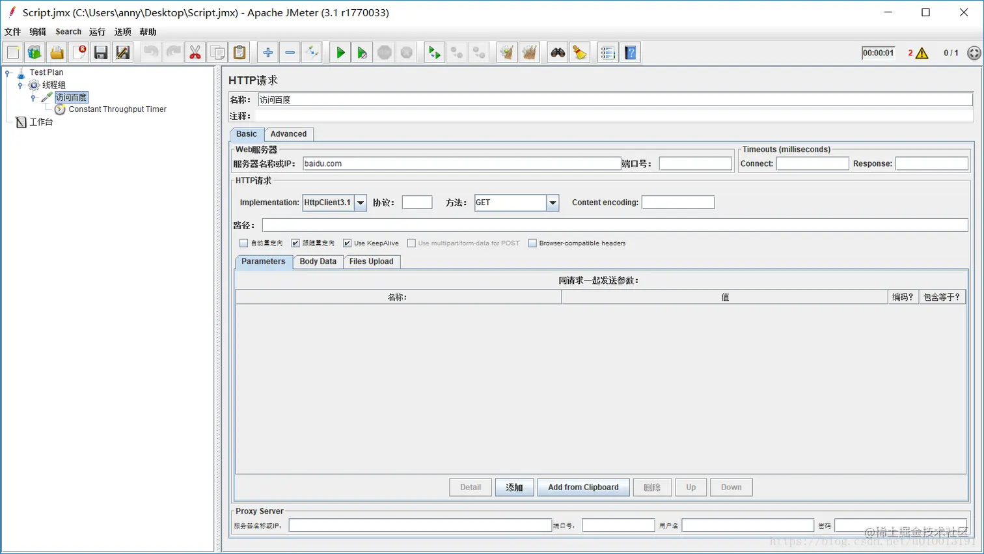Collapse all tree nodes with minus icon
The image size is (984, 554).
290,53
